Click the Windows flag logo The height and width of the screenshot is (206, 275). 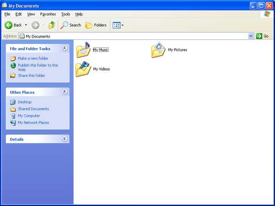coord(267,14)
